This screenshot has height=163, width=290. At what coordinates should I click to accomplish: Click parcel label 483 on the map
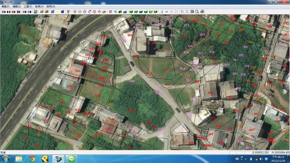[x=256, y=114]
